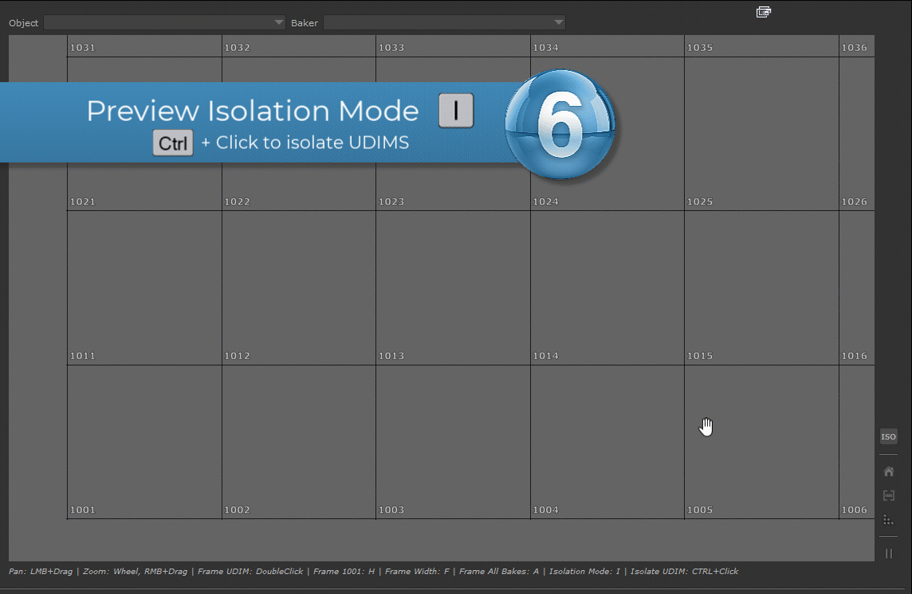912x594 pixels.
Task: Toggle the pause bars icon
Action: click(888, 553)
